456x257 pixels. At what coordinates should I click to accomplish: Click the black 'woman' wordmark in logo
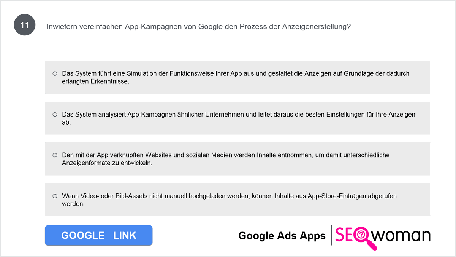[x=401, y=236]
